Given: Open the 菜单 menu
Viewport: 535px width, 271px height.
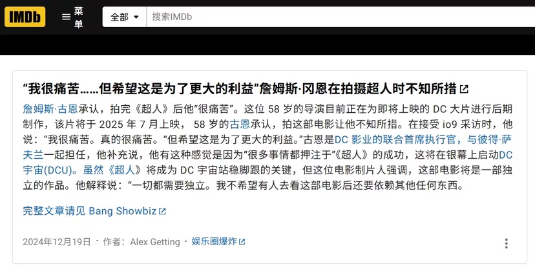Looking at the screenshot, I should tap(72, 17).
